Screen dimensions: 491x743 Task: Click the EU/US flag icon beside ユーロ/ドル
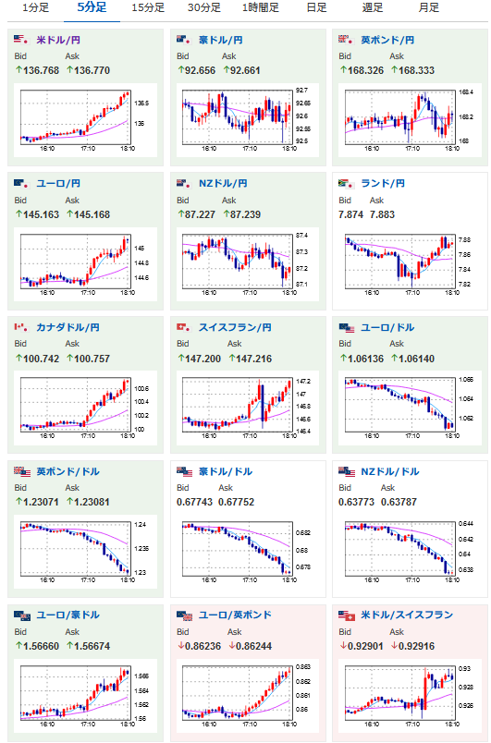(x=347, y=327)
